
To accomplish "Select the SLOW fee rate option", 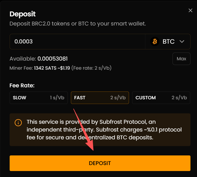I will [39, 98].
